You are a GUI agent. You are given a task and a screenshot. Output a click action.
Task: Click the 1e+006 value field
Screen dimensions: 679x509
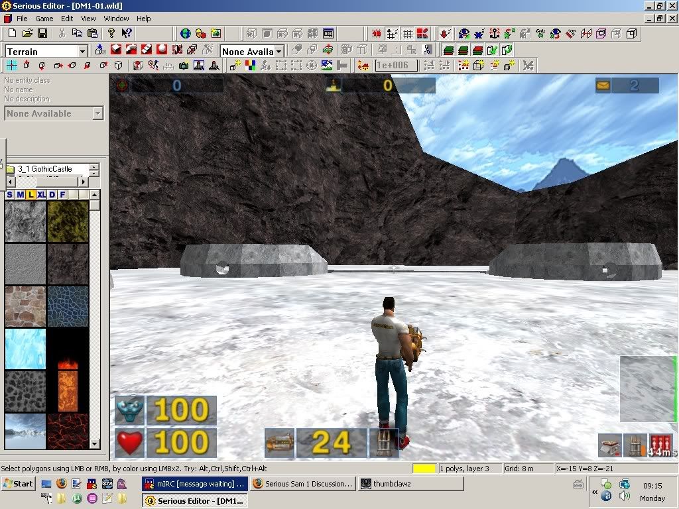397,66
